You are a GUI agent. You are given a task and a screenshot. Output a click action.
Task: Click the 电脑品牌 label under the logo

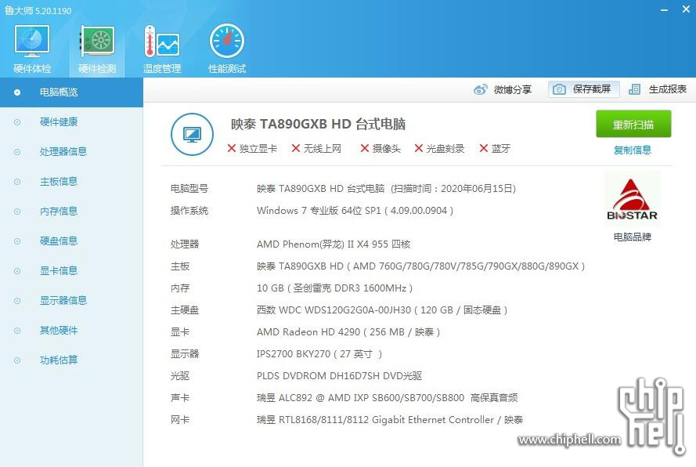pyautogui.click(x=632, y=237)
